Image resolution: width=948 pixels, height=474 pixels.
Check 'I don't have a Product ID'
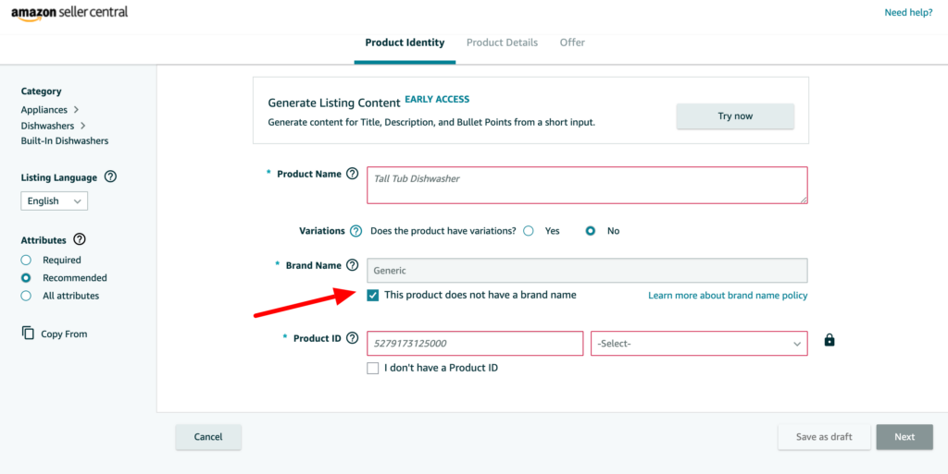(373, 368)
